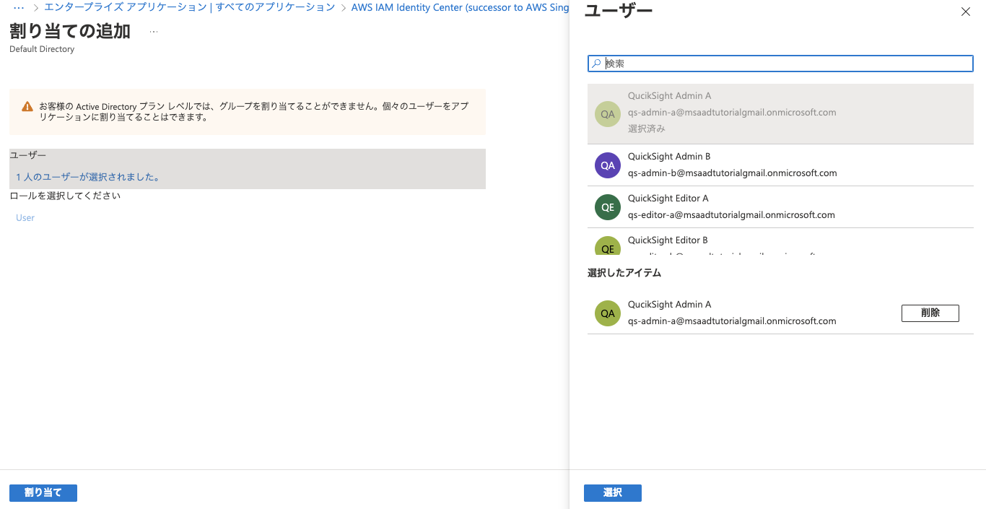Select QuickSight Editor A user row
The image size is (986, 509).
780,206
